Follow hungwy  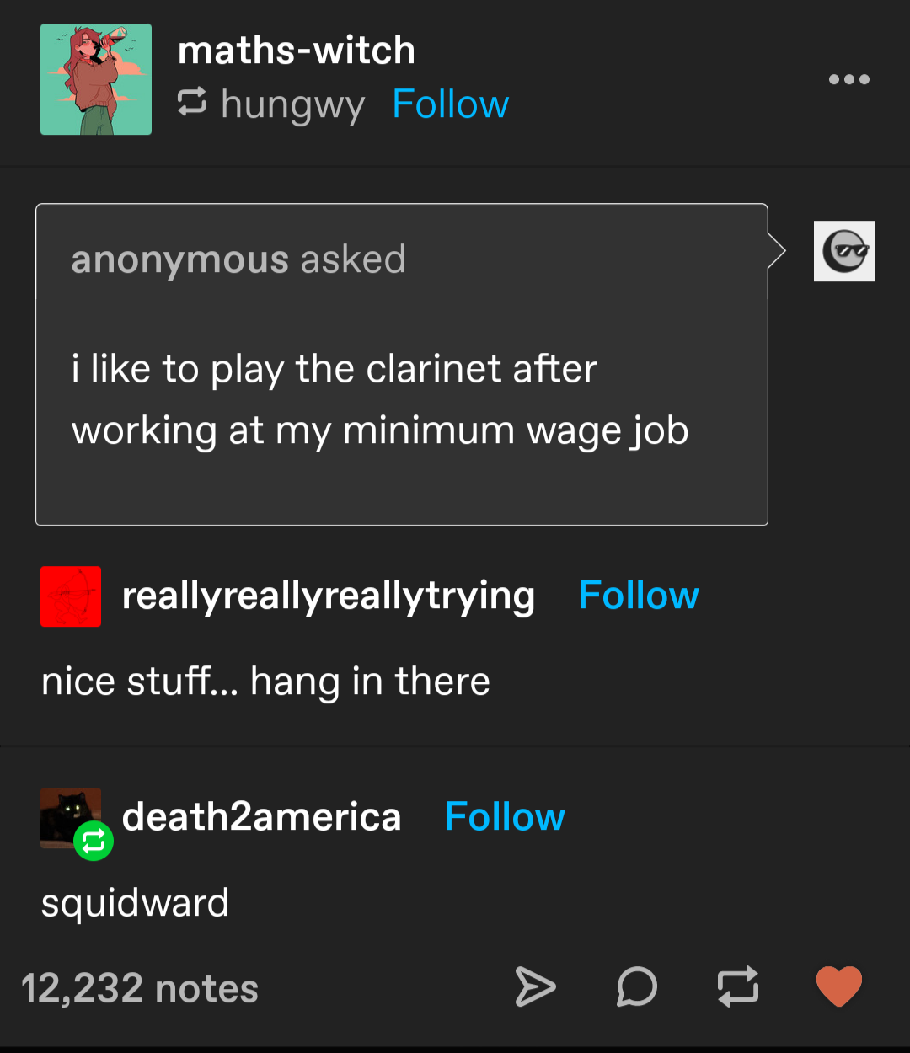451,104
